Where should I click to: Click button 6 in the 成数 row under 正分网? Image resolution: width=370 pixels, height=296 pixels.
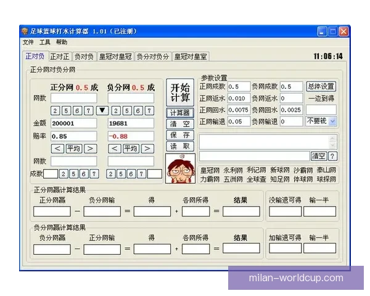click(83, 174)
